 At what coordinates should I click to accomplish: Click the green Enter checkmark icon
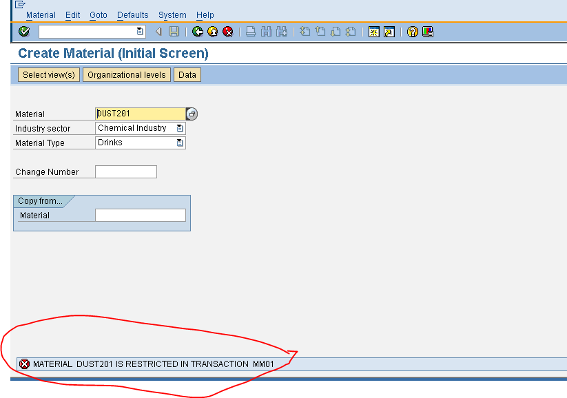point(23,31)
